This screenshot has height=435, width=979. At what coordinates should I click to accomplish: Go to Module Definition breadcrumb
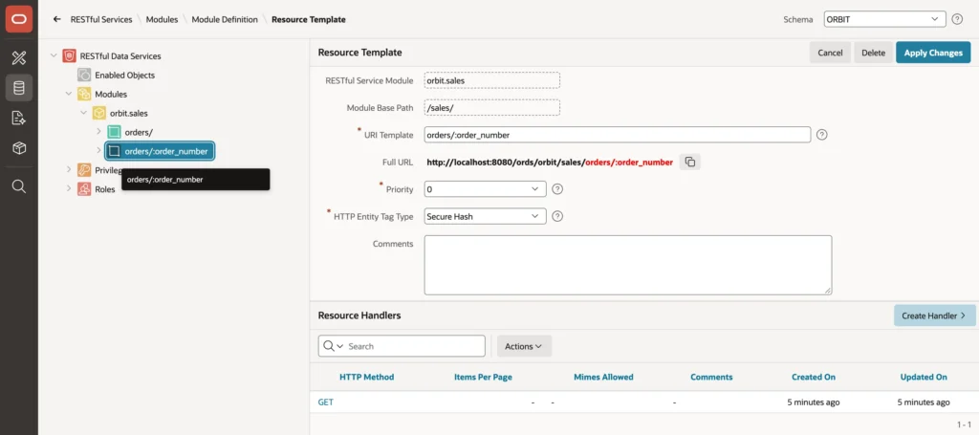(x=225, y=19)
